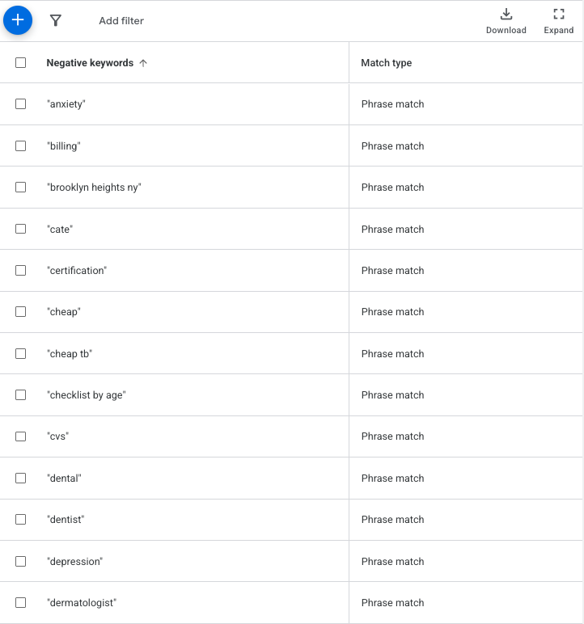Image resolution: width=584 pixels, height=624 pixels.
Task: Click the blue add negative keyword button
Action: tap(18, 20)
